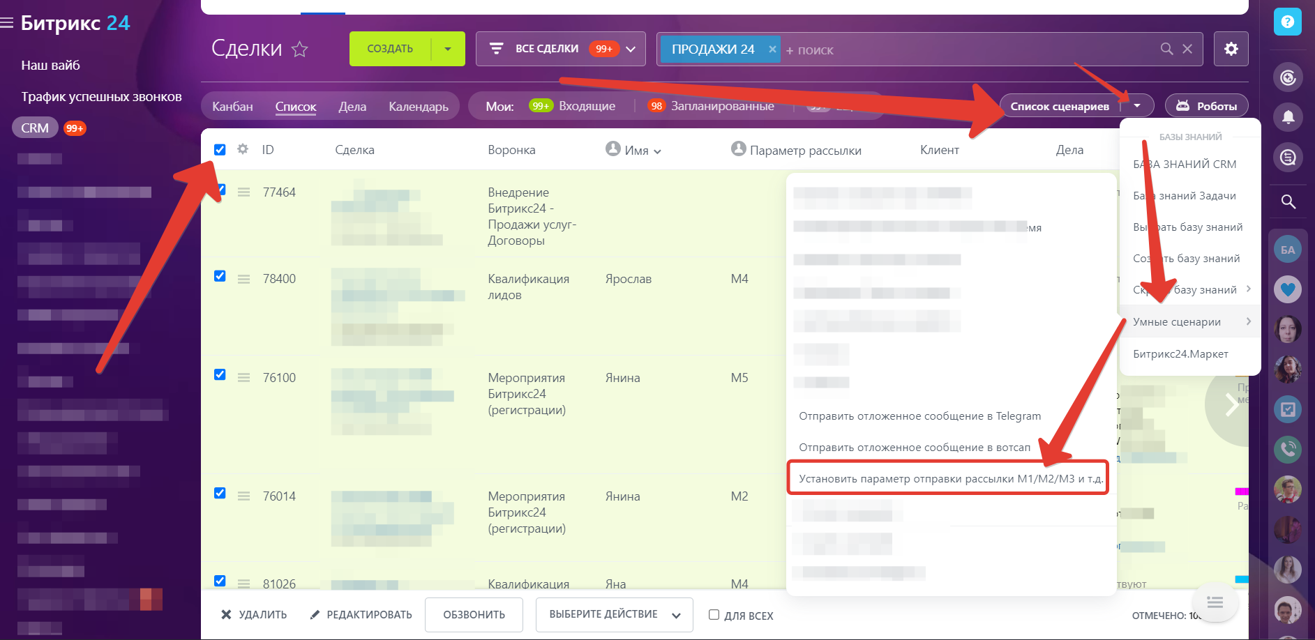
Task: Clear the search field X icon
Action: (x=1187, y=49)
